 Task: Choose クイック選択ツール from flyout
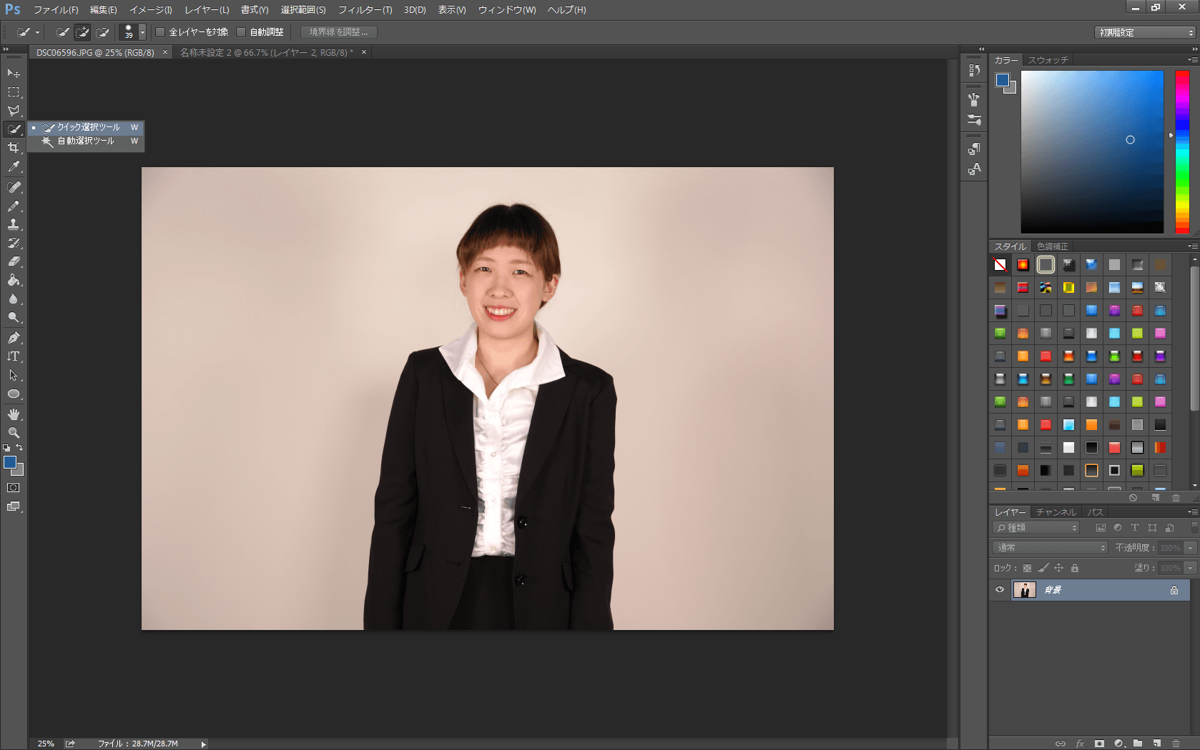pyautogui.click(x=86, y=127)
